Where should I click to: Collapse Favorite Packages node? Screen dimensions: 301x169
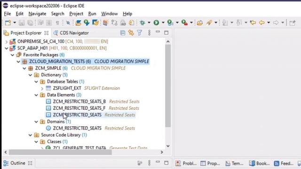(x=13, y=55)
